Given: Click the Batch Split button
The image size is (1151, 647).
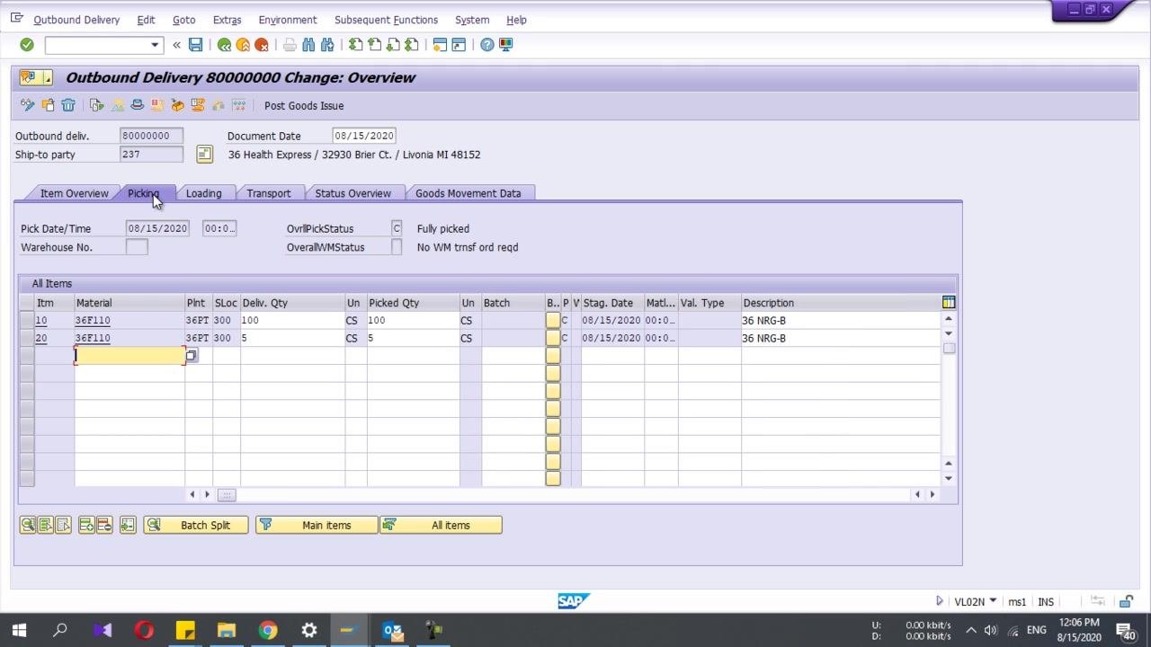Looking at the screenshot, I should (196, 525).
